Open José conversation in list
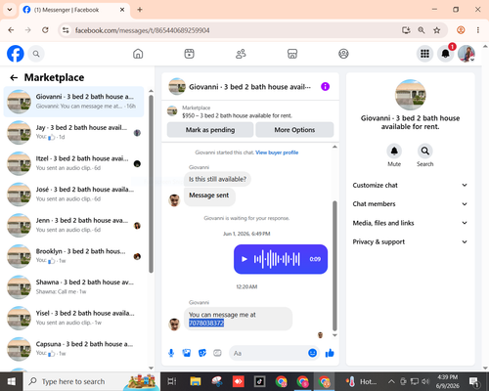Screen dimensions: 489x391 point(73,195)
